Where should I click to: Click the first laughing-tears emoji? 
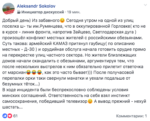29,72
